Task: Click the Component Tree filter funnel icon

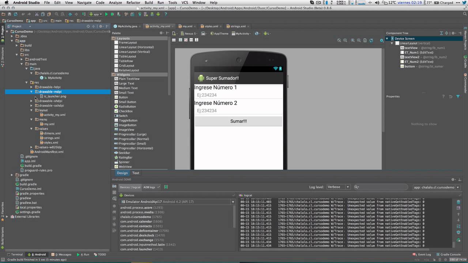Action: (x=458, y=96)
